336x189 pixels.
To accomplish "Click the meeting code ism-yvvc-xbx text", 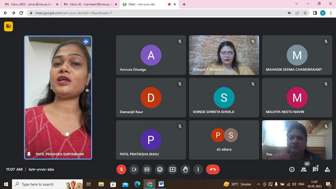I will pos(41,170).
